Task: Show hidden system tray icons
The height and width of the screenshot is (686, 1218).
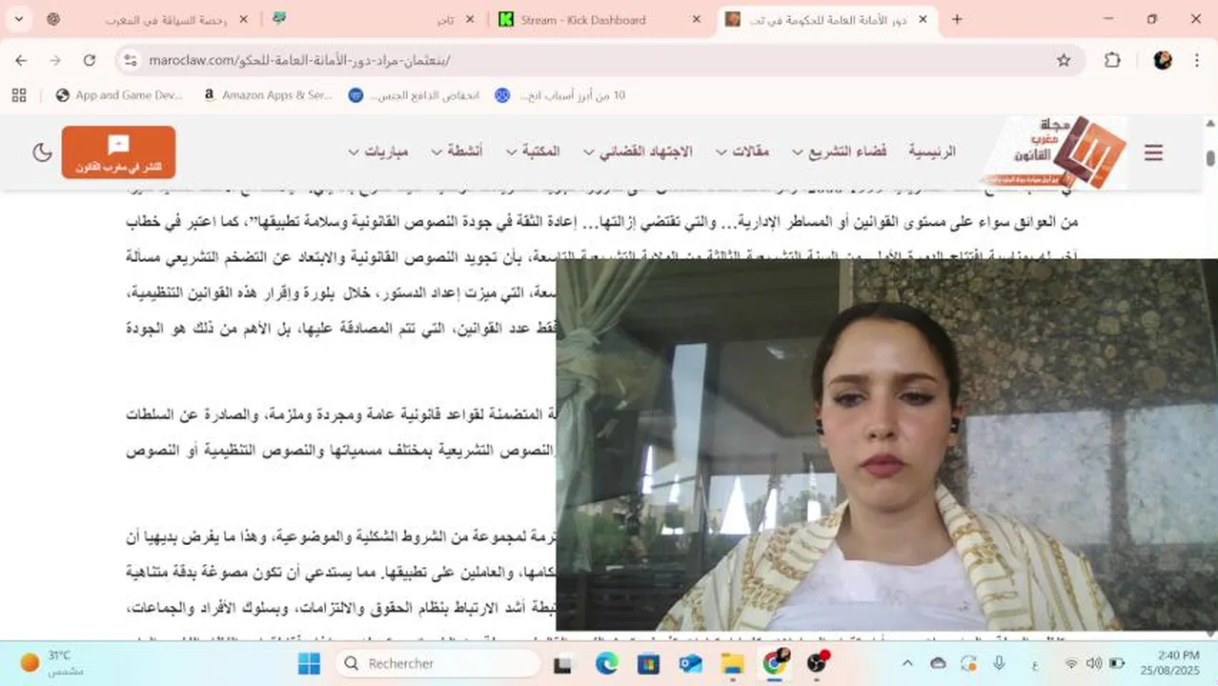Action: click(x=906, y=663)
